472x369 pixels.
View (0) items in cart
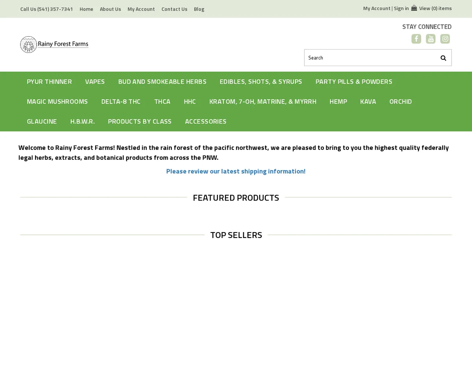(435, 8)
